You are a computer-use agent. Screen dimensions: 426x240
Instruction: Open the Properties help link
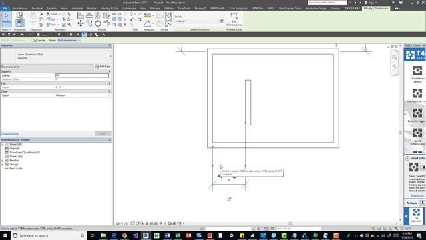pyautogui.click(x=9, y=133)
